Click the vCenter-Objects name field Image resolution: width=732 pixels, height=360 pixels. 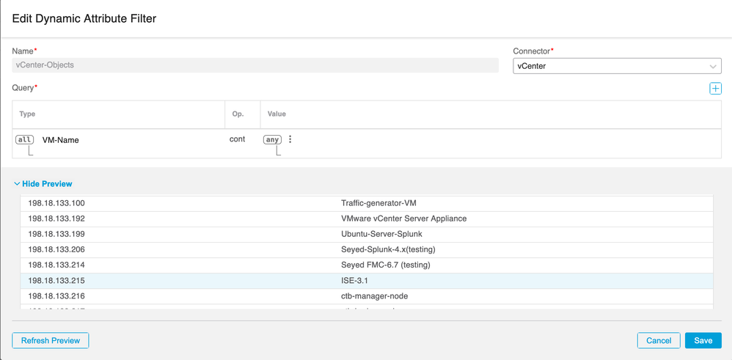click(255, 65)
